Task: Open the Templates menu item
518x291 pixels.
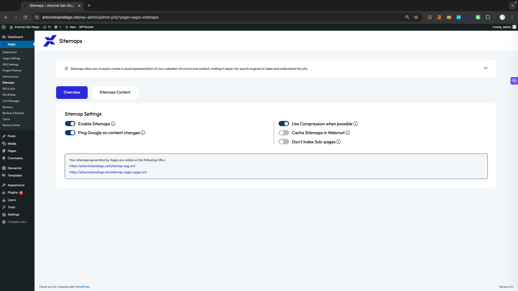Action: [x=15, y=176]
